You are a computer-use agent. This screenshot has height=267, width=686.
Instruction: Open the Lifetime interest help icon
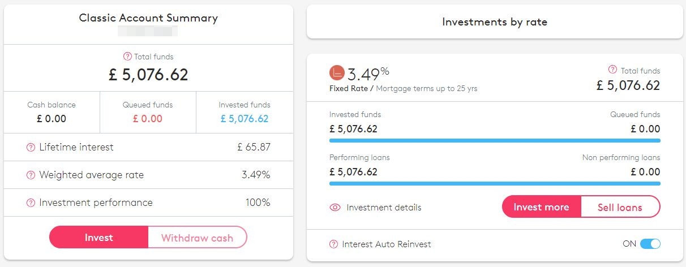pos(31,147)
